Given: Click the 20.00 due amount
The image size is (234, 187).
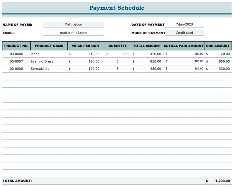Looking at the screenshot, I should (225, 54).
